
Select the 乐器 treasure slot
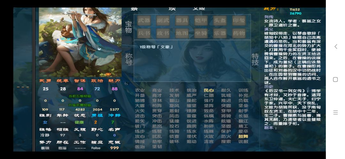pyautogui.click(x=220, y=33)
